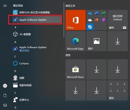The height and width of the screenshot is (110, 130).
Task: Open the hamburger menu at top left
Action: 5,6
